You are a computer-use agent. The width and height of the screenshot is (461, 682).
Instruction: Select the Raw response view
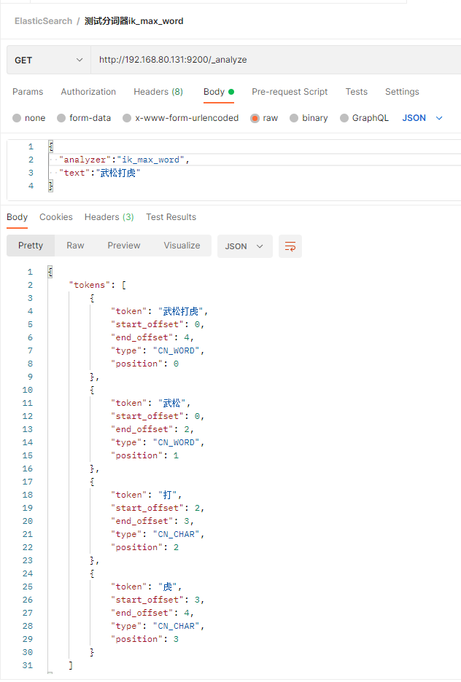(x=75, y=246)
